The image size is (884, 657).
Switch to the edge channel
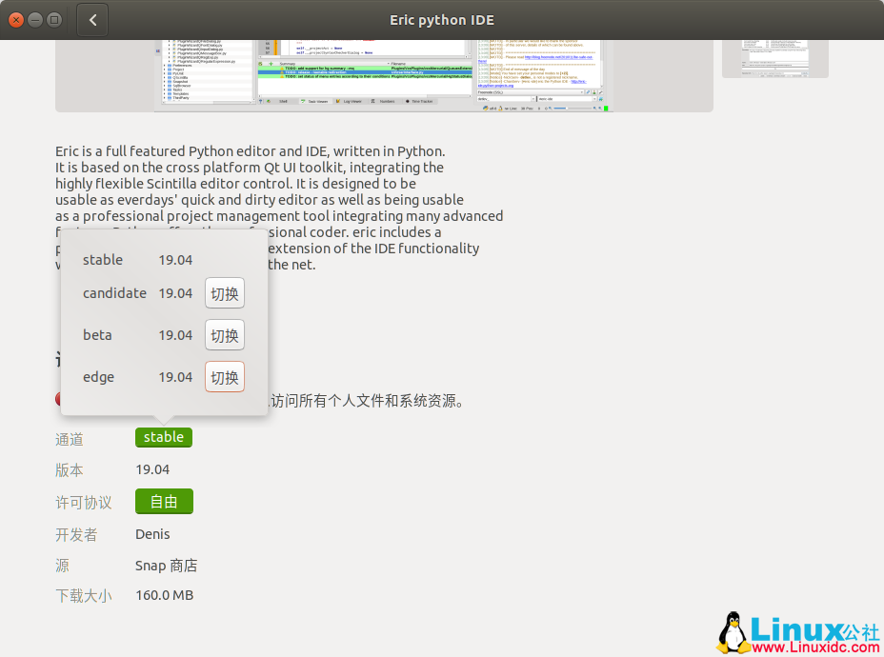[x=225, y=377]
